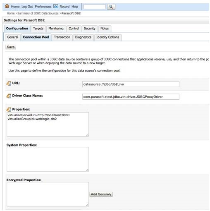Click resize handle of Properties textarea
210x211 pixels.
[x=88, y=135]
